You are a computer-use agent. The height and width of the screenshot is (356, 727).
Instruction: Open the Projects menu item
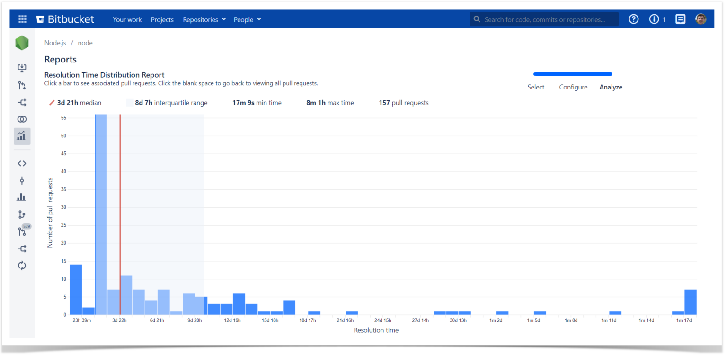pos(162,19)
